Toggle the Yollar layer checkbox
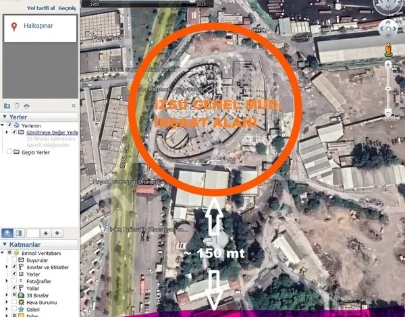The height and width of the screenshot is (317, 405). point(14,288)
